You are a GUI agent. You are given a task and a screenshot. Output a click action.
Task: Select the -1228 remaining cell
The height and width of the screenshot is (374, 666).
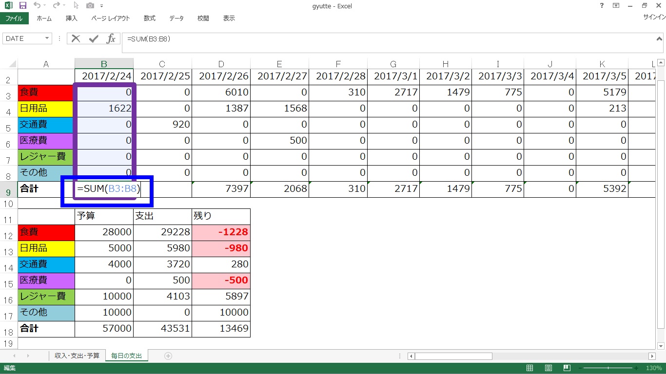tap(221, 232)
